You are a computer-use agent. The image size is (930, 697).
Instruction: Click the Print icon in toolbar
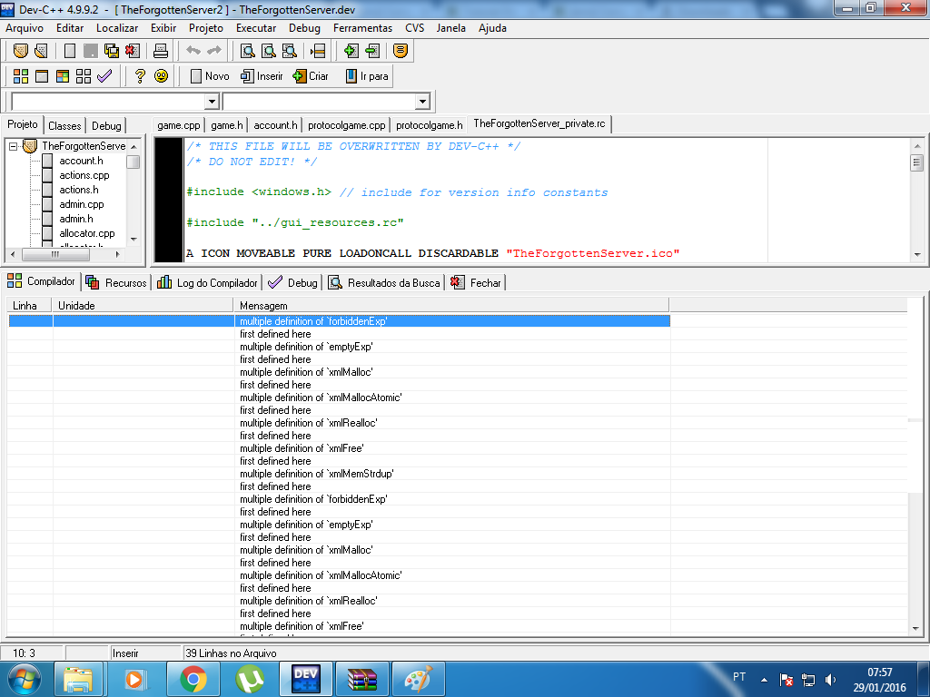[x=160, y=51]
